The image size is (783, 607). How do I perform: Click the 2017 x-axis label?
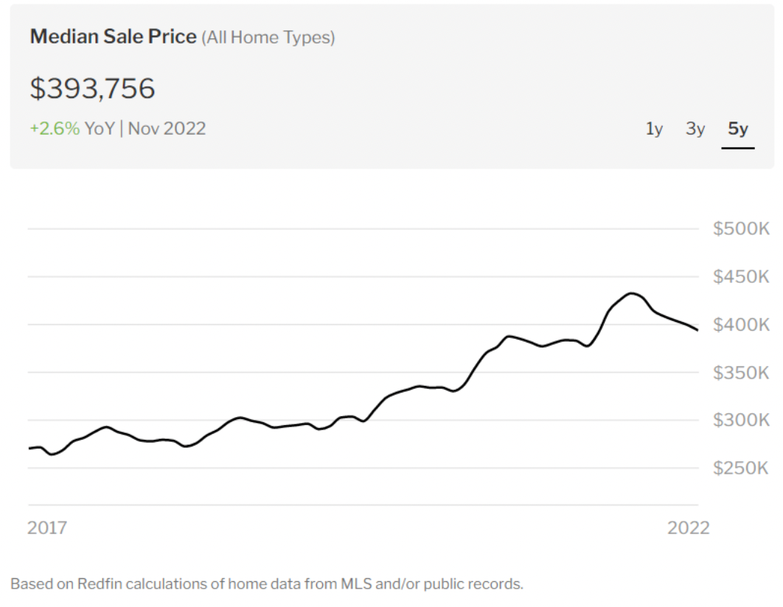pyautogui.click(x=47, y=527)
